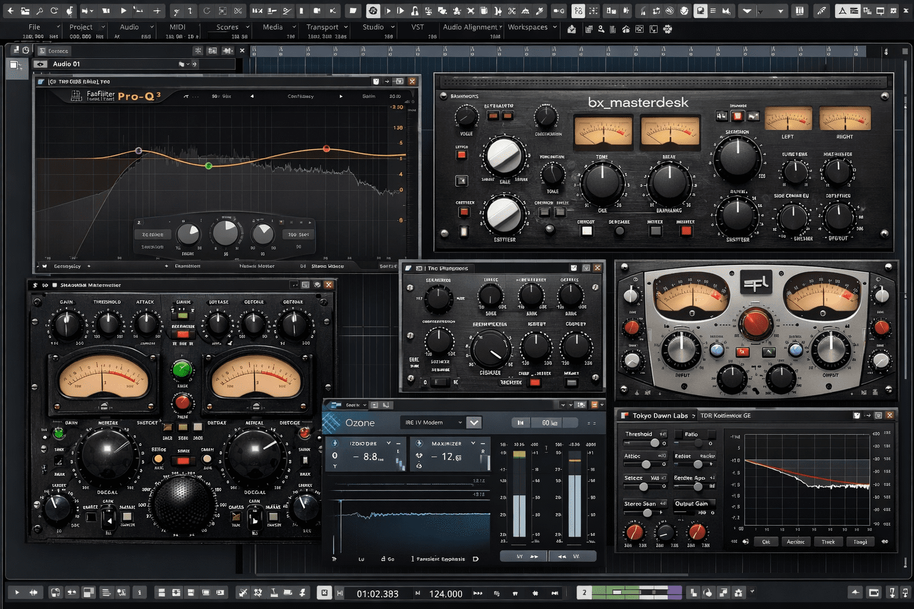This screenshot has height=609, width=914.
Task: Click the 01:02.383 time display
Action: [377, 594]
